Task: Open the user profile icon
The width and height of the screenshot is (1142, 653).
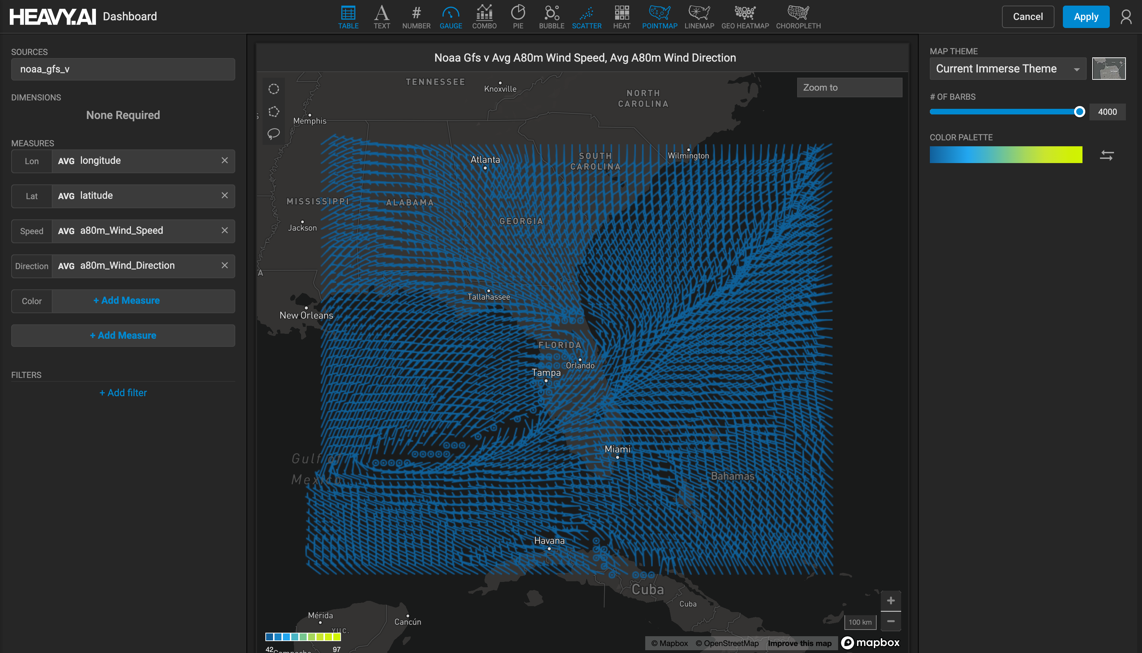Action: [1126, 17]
